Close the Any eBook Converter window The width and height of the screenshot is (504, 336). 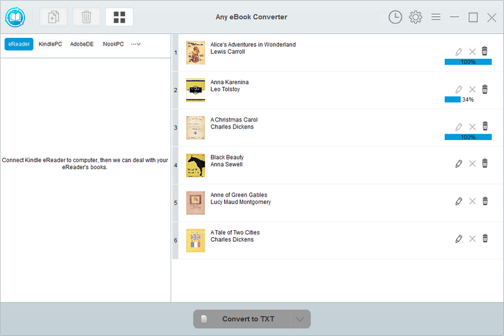click(492, 17)
